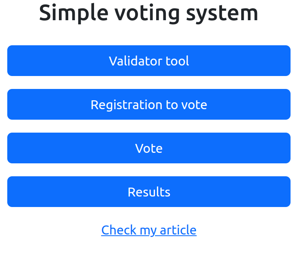Open the validator from the main menu

click(148, 61)
